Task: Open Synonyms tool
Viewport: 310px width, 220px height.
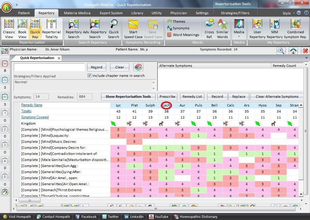Action: click(x=178, y=28)
